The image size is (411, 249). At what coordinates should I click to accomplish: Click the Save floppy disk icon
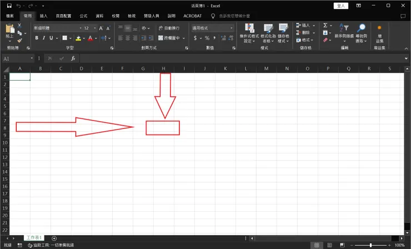click(9, 6)
